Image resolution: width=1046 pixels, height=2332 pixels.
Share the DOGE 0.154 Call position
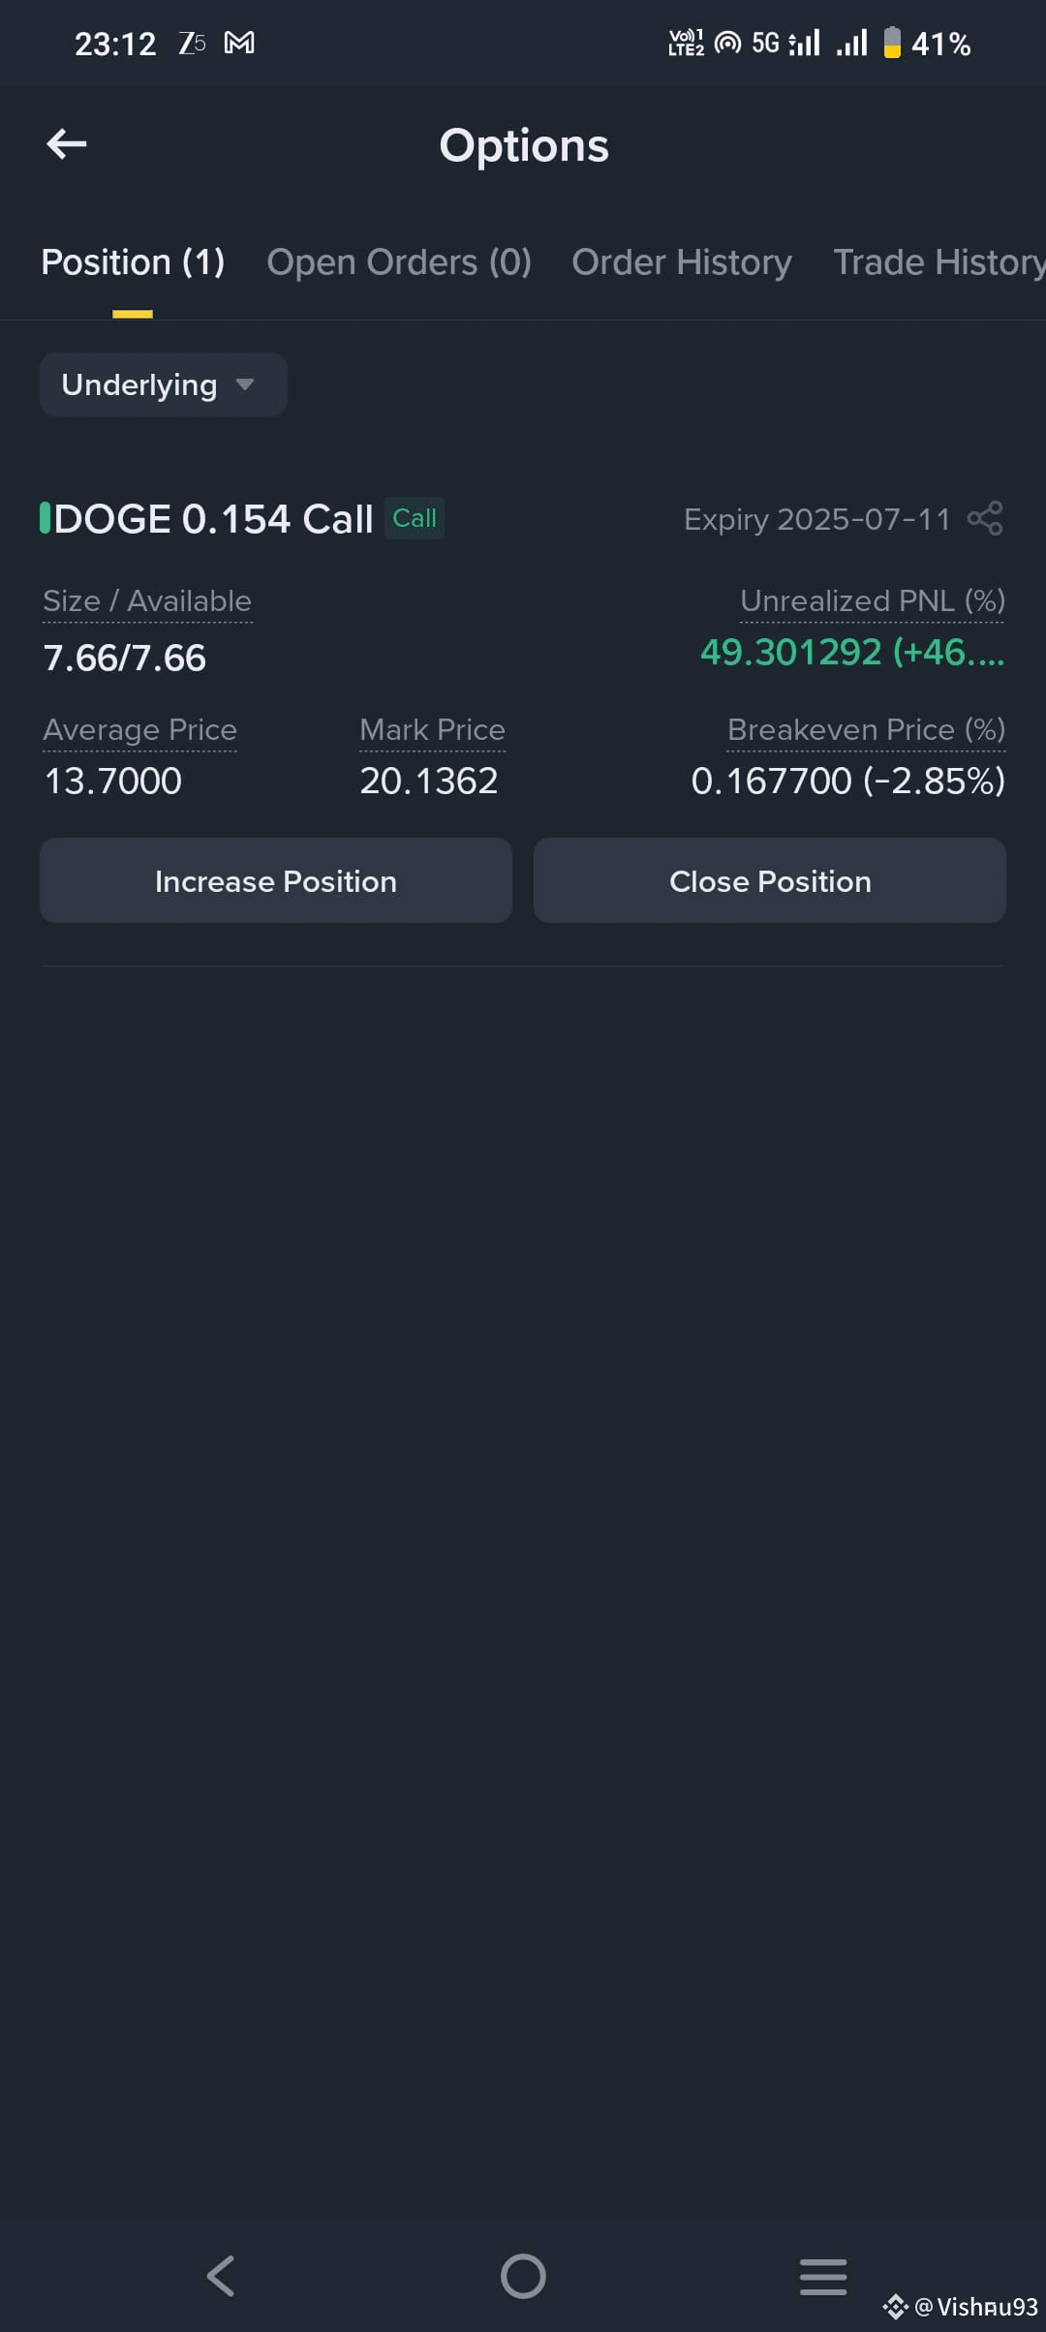(x=985, y=518)
